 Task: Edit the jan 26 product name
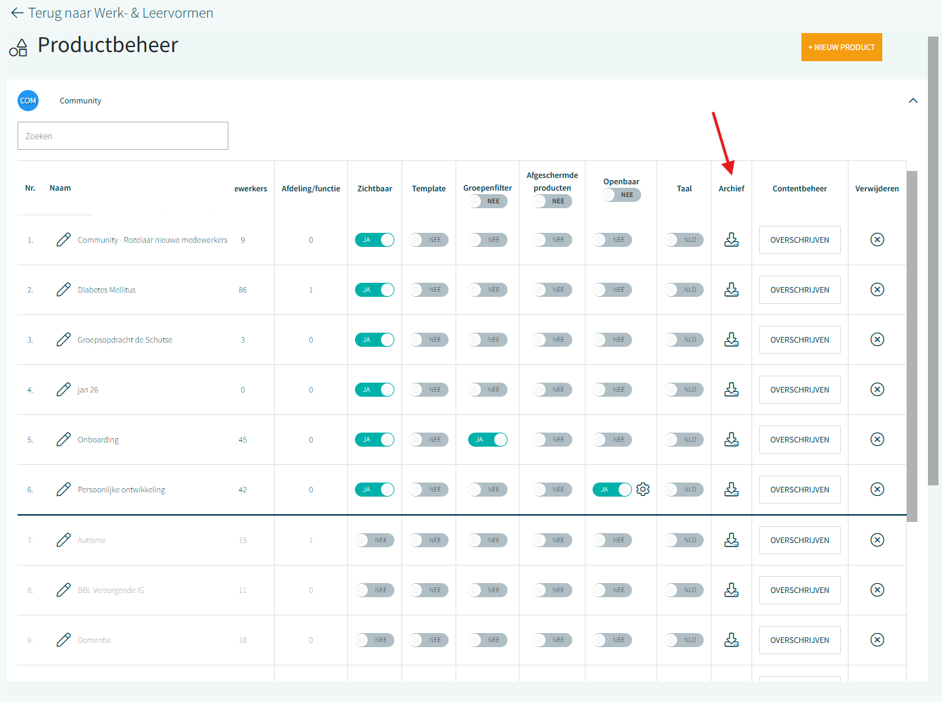63,390
